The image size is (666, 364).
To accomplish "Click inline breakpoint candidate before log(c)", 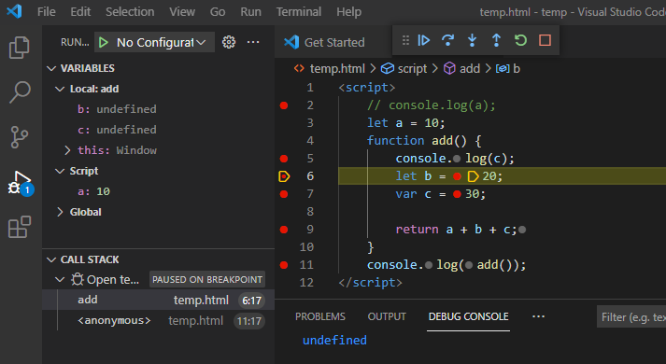I will 457,159.
